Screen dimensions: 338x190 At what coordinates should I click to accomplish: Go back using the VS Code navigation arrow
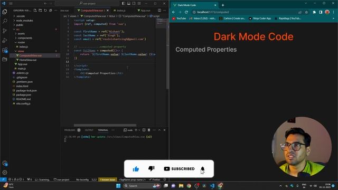(x=45, y=4)
